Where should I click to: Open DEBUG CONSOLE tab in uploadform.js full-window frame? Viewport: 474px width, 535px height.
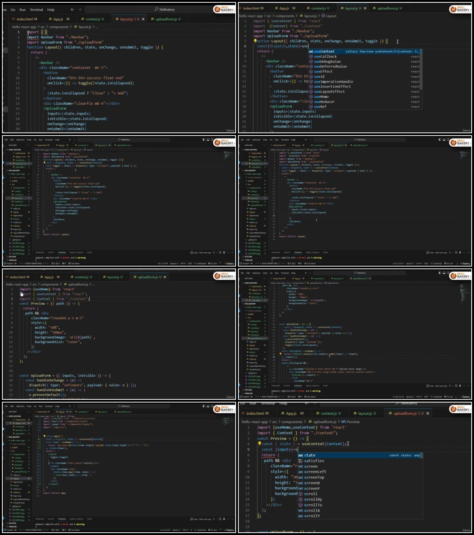click(313, 386)
